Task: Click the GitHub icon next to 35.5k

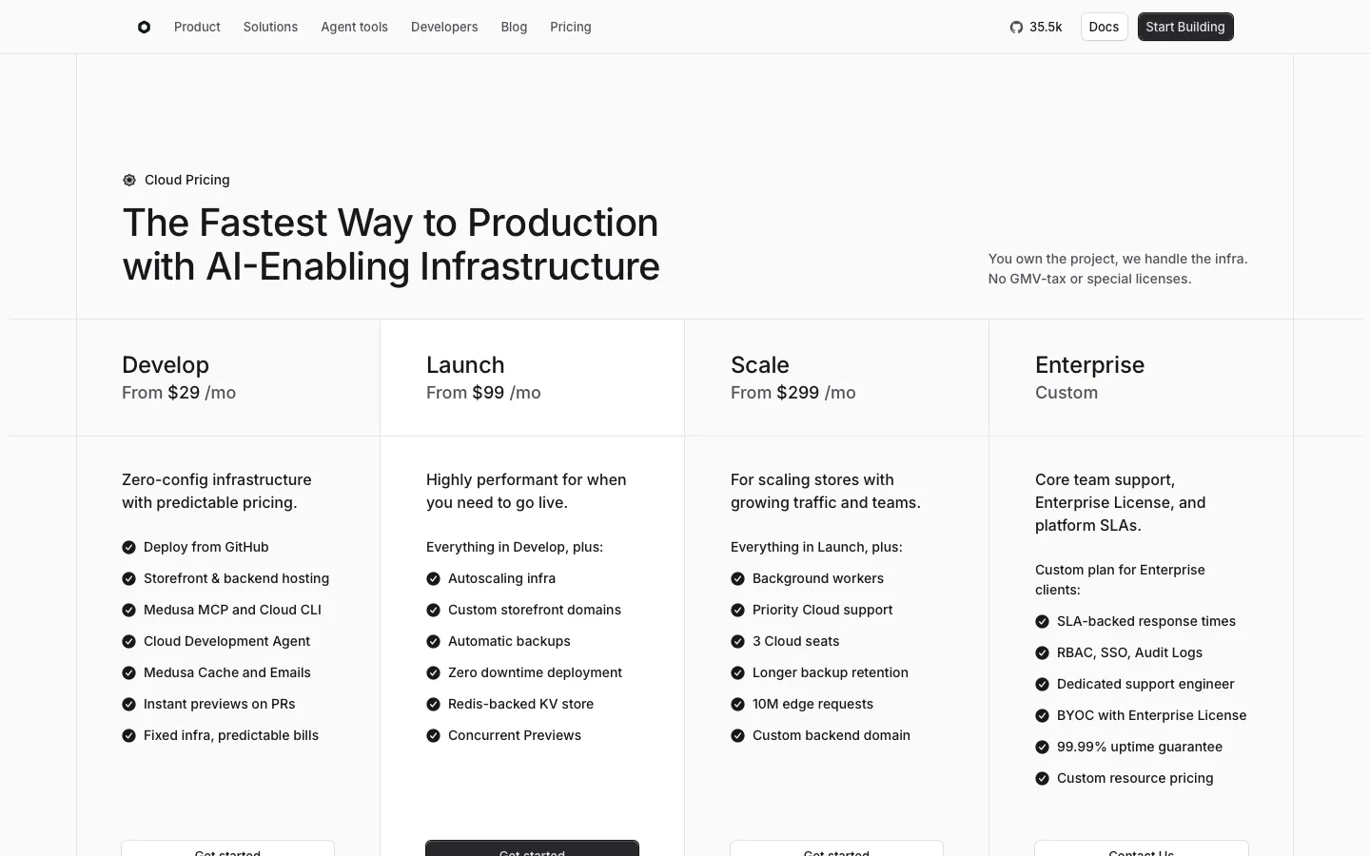Action: [1016, 28]
